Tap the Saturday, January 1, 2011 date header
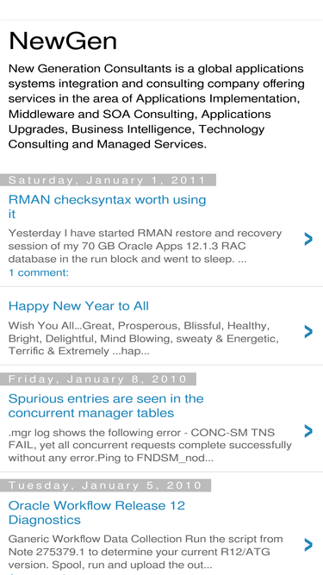 (x=108, y=180)
